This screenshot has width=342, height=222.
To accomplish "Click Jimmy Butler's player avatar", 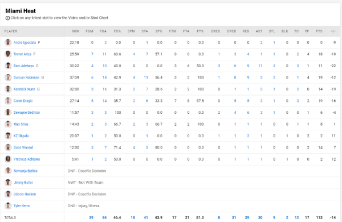I will pyautogui.click(x=8, y=183).
